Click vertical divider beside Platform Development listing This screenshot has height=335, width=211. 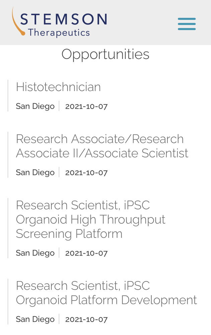click(x=8, y=301)
